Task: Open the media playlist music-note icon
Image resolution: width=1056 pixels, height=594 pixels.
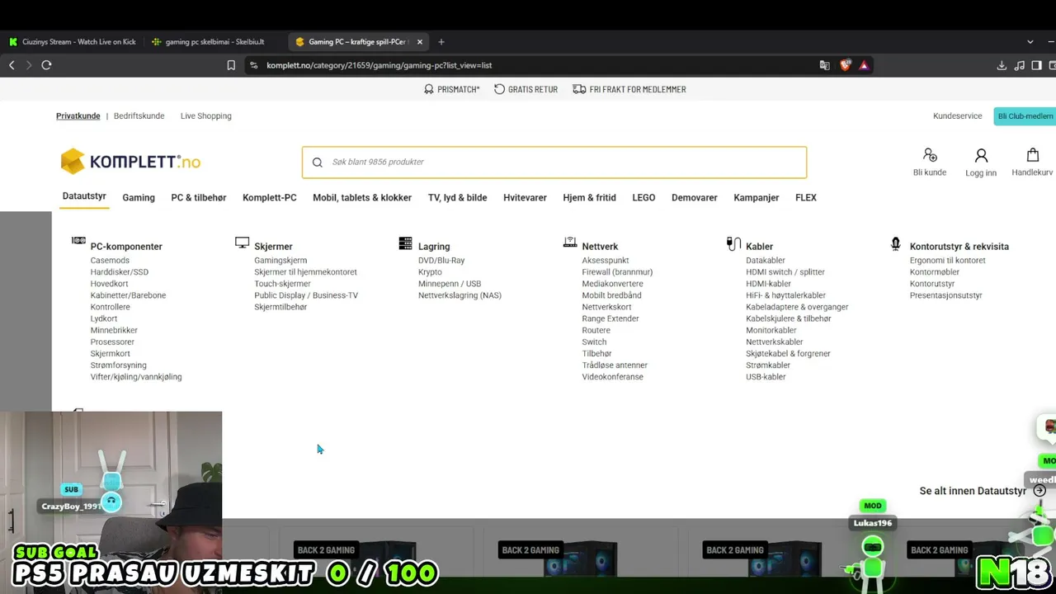Action: tap(1020, 65)
